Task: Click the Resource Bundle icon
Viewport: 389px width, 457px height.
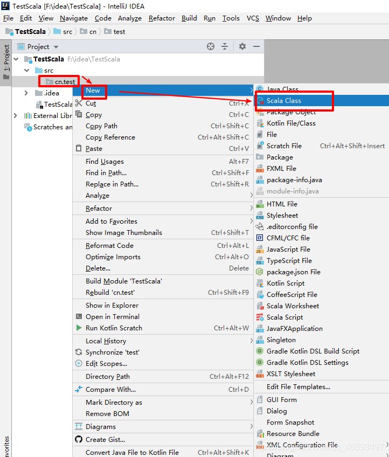Action: pyautogui.click(x=260, y=434)
